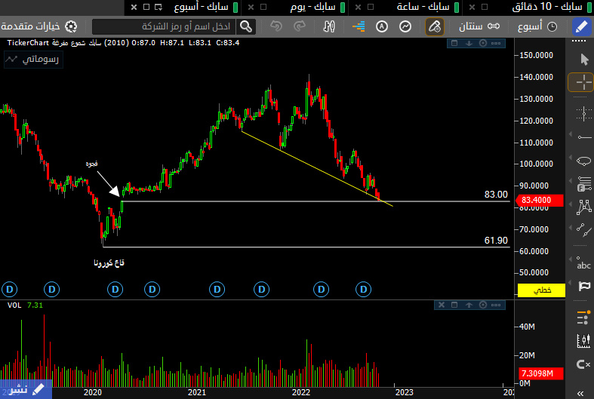The image size is (594, 399).
Task: Close the VOL indicator panel
Action: pyautogui.click(x=442, y=305)
